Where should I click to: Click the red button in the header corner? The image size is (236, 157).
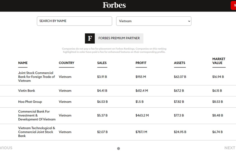tap(233, 6)
